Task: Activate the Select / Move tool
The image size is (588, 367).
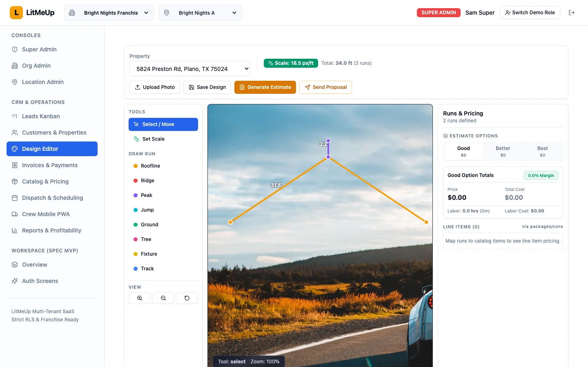Action: [163, 124]
